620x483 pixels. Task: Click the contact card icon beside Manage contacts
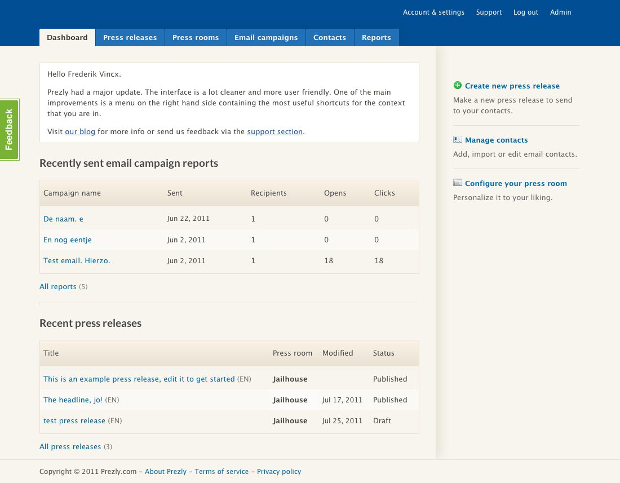click(458, 140)
